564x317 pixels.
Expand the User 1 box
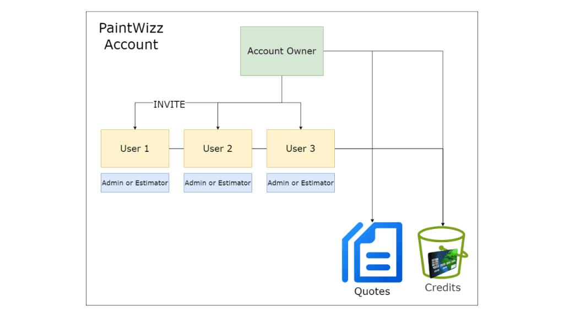[134, 148]
